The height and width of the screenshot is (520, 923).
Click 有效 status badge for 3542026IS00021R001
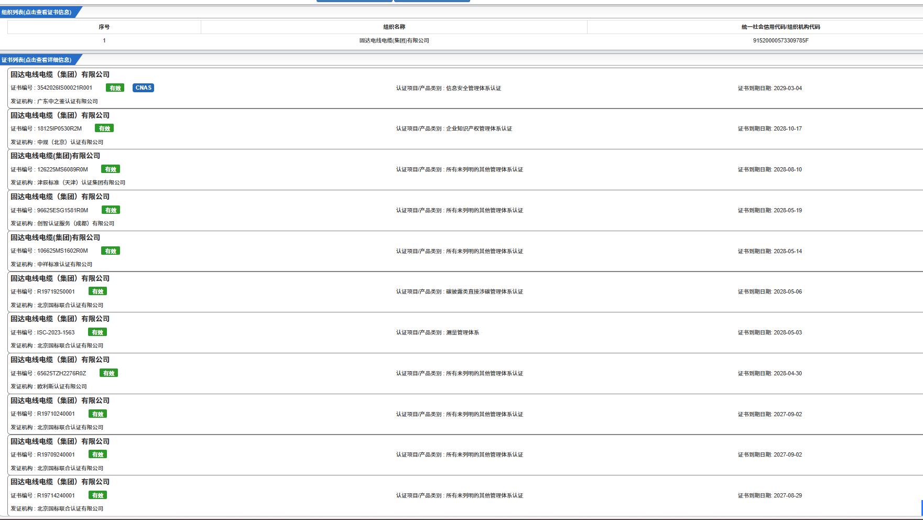tap(115, 88)
